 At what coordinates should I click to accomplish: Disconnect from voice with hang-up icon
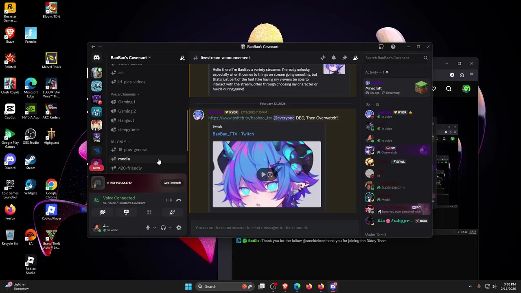coord(179,200)
